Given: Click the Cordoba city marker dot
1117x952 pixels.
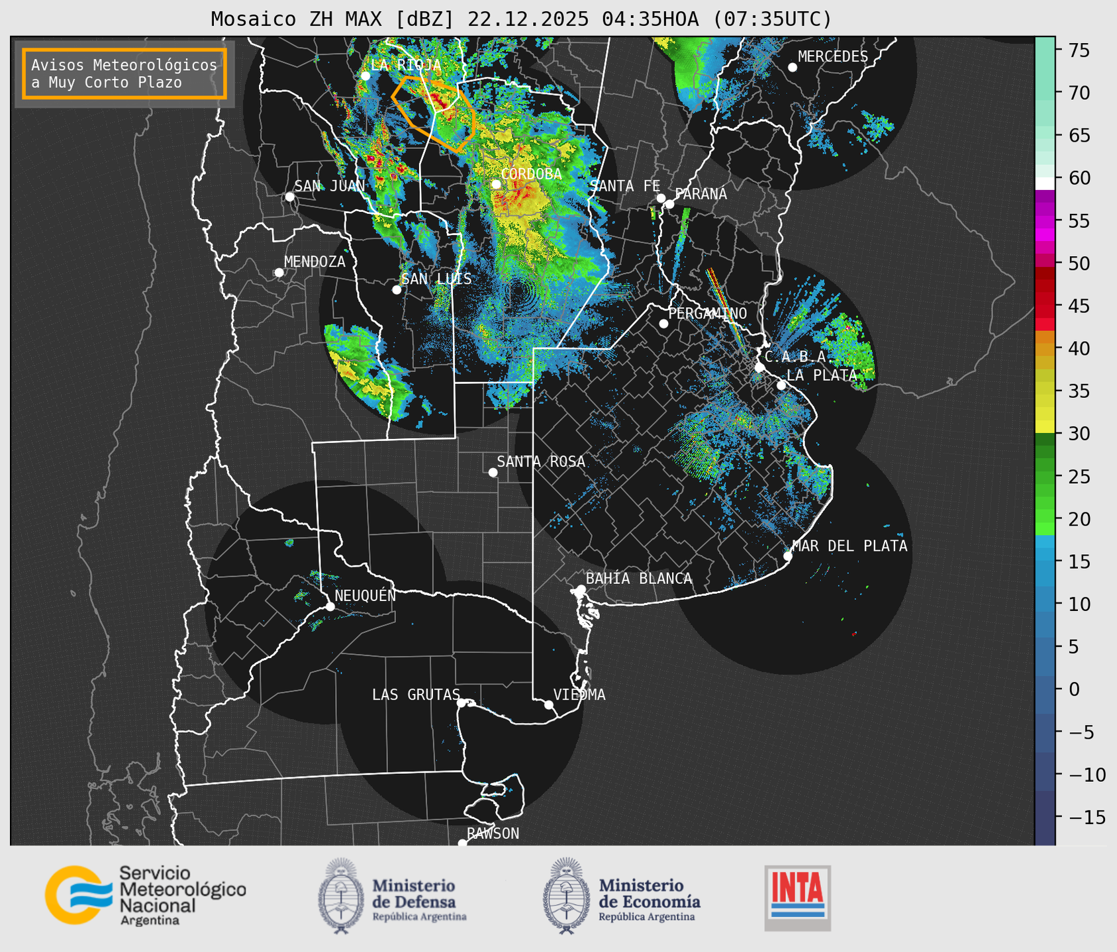Looking at the screenshot, I should tap(496, 184).
